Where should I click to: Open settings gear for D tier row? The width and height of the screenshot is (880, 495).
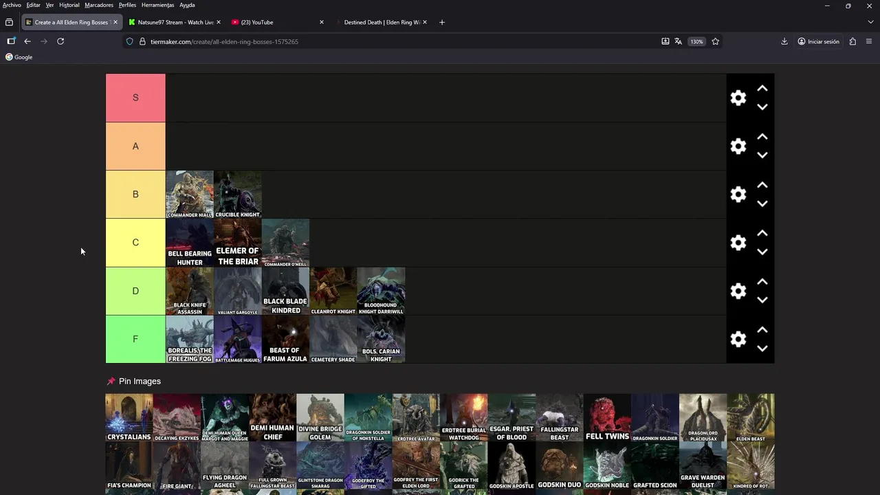738,291
